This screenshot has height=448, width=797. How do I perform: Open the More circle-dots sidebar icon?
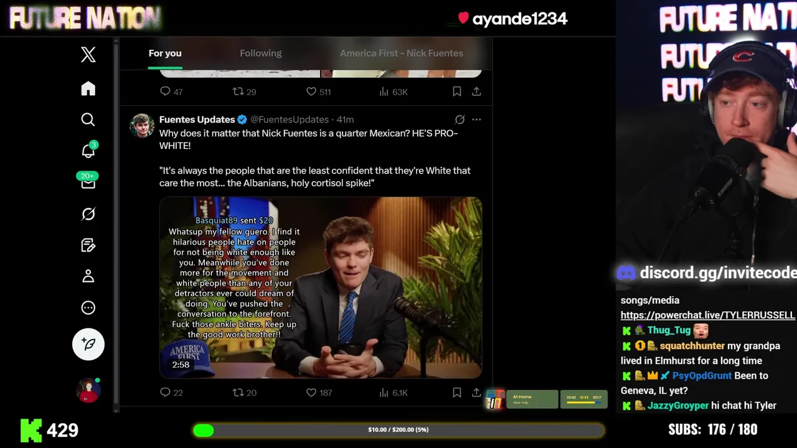pyautogui.click(x=88, y=307)
